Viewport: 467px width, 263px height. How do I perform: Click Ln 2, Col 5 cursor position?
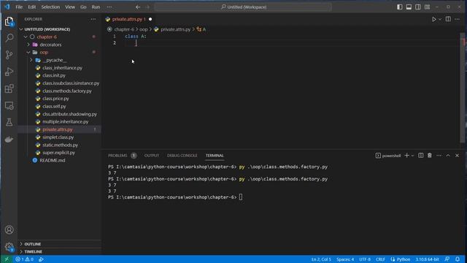[321, 259]
